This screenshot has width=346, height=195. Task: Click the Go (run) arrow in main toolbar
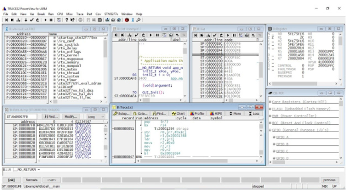[45, 20]
